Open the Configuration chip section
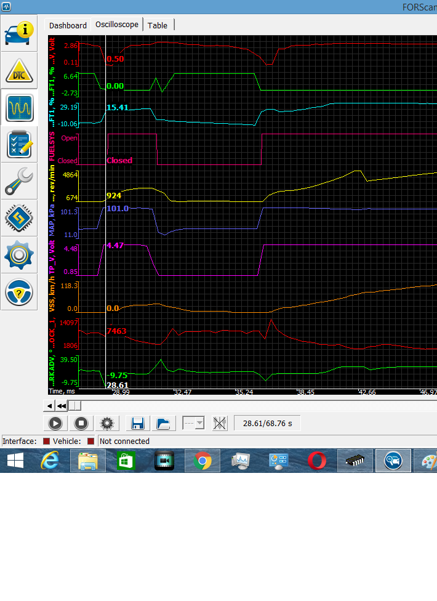 (x=20, y=218)
